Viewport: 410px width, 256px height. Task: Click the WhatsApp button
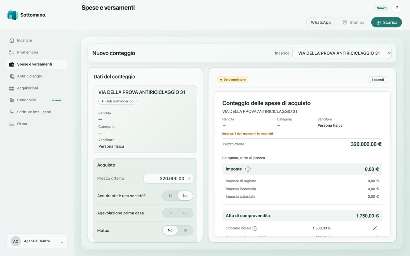point(321,22)
